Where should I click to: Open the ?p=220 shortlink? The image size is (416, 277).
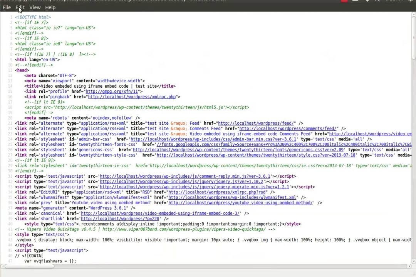pos(120,219)
